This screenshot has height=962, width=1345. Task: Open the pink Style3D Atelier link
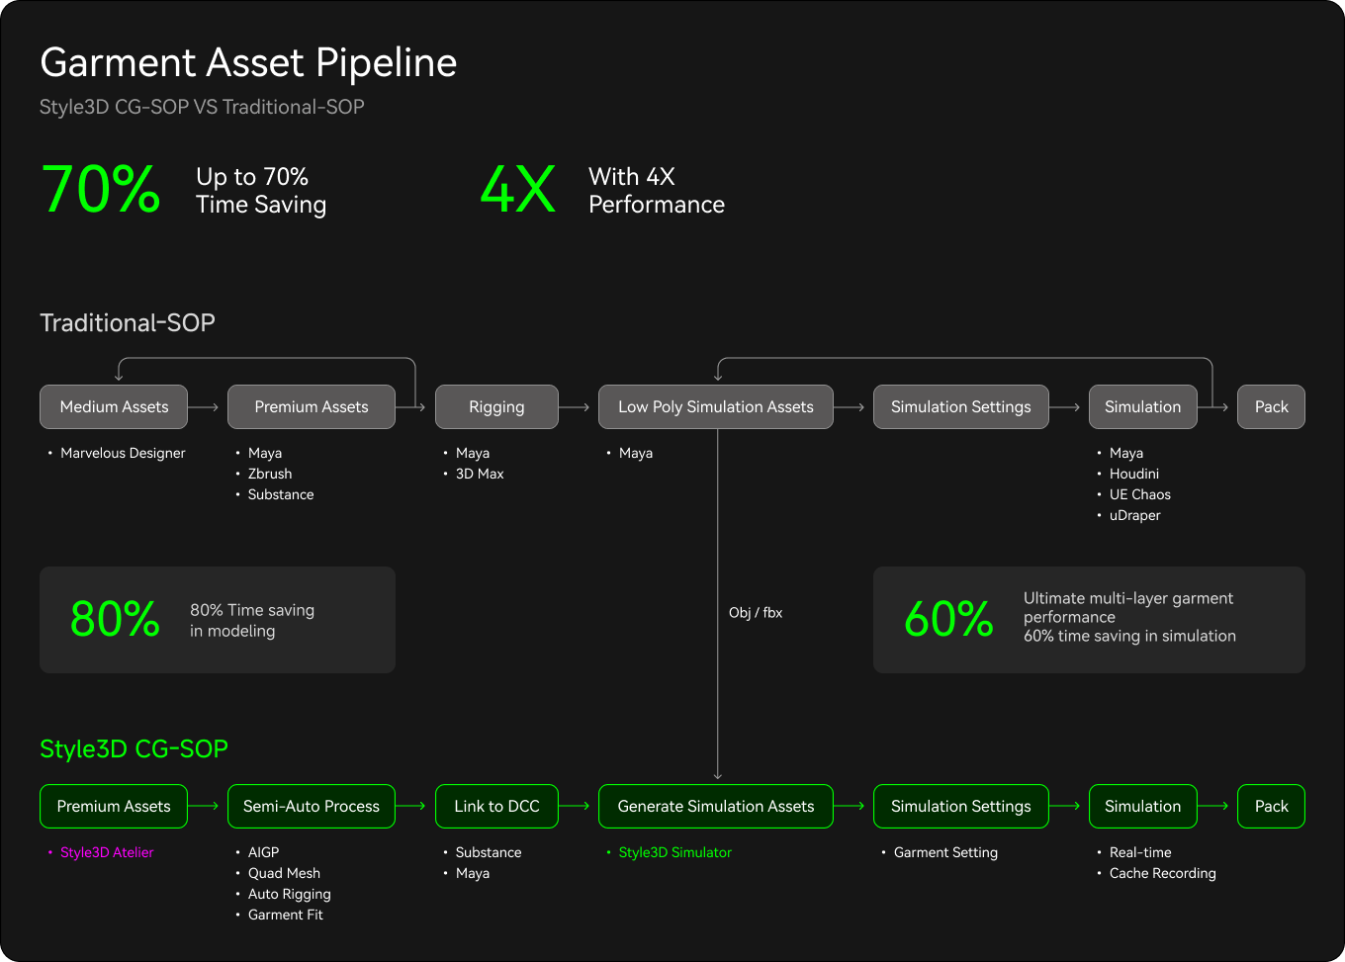[x=107, y=852]
